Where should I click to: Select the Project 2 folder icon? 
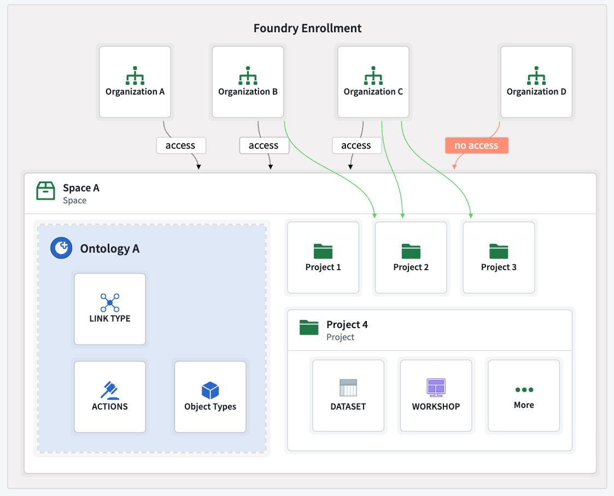[x=411, y=250]
